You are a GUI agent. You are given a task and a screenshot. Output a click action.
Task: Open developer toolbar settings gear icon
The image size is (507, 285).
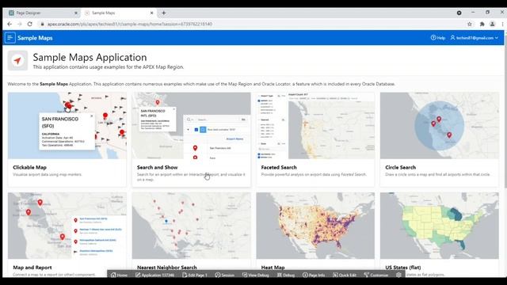398,275
